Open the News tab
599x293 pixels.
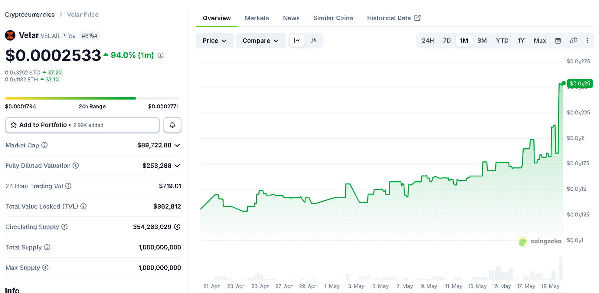point(291,18)
